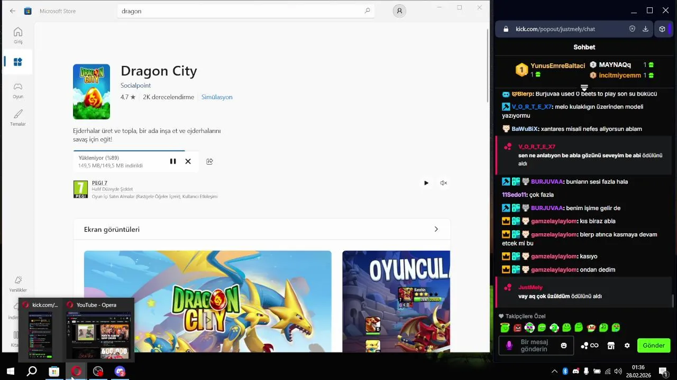Open first Dragon City screenshot
Screen dimensions: 677x380
click(x=208, y=301)
